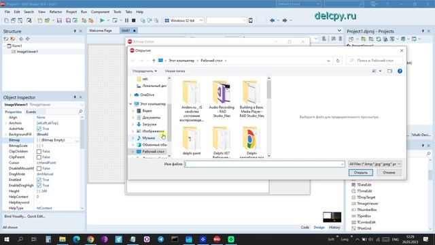The width and height of the screenshot is (435, 245).
Task: Expand the BackgroundFill property
Action: point(6,135)
